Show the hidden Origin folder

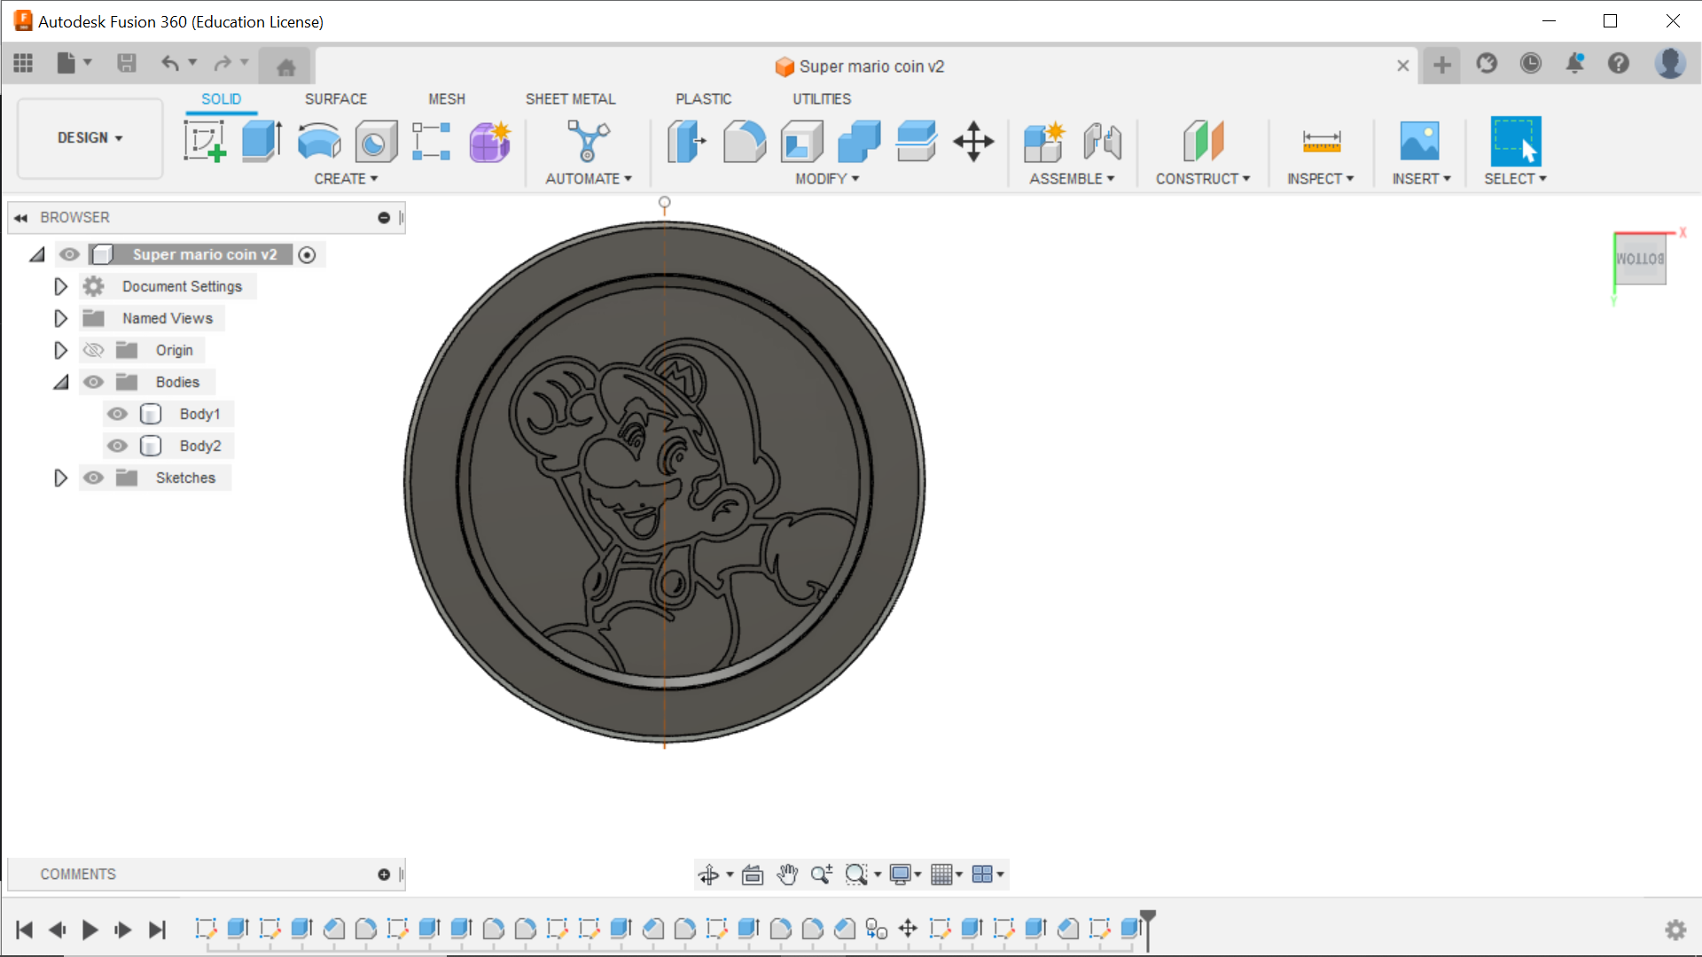[x=93, y=350]
